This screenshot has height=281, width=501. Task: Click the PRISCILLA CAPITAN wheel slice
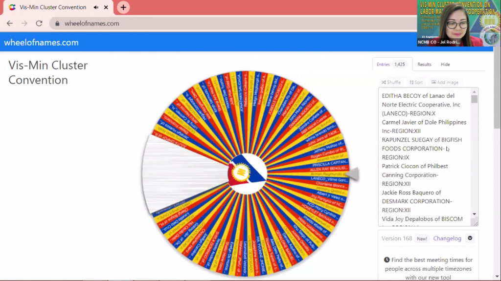click(x=330, y=164)
